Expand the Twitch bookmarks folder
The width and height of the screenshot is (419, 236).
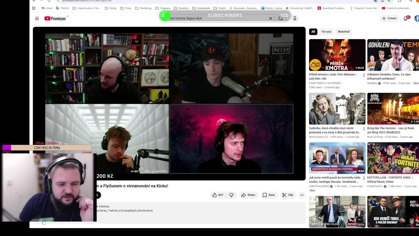(219, 8)
